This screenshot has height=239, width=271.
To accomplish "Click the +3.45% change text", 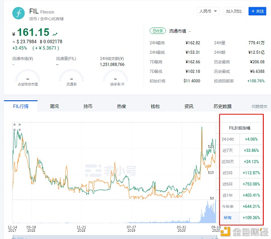I will (20, 48).
